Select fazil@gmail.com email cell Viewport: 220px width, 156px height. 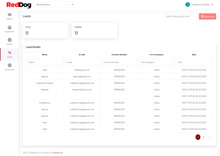coord(82,70)
